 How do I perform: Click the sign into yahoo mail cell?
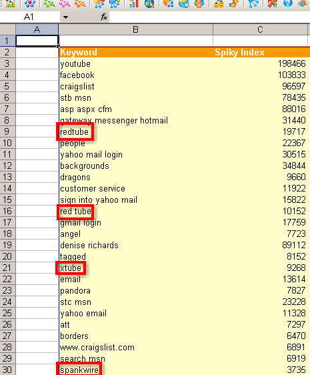point(135,200)
